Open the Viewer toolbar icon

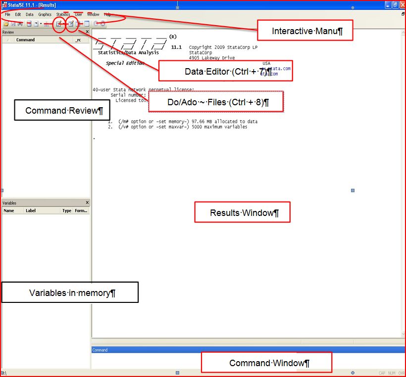click(x=36, y=24)
